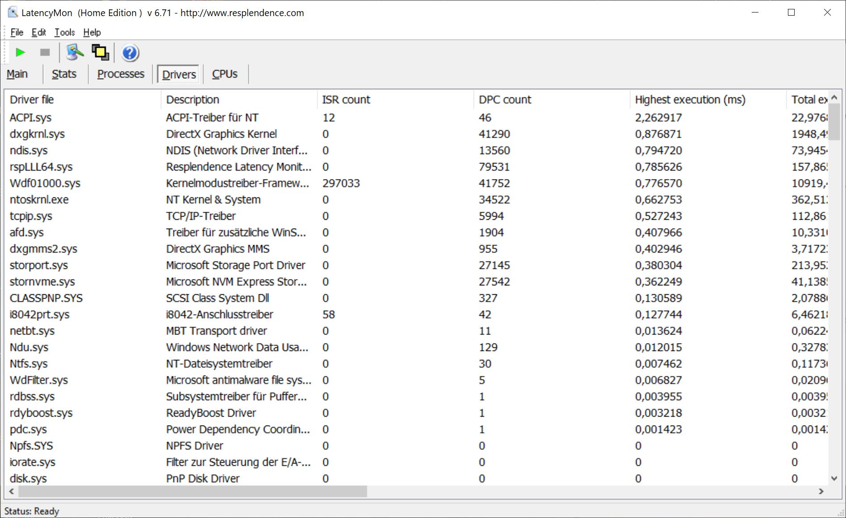Image resolution: width=846 pixels, height=518 pixels.
Task: Click the Microsoft Storage Port Driver description
Action: (236, 265)
